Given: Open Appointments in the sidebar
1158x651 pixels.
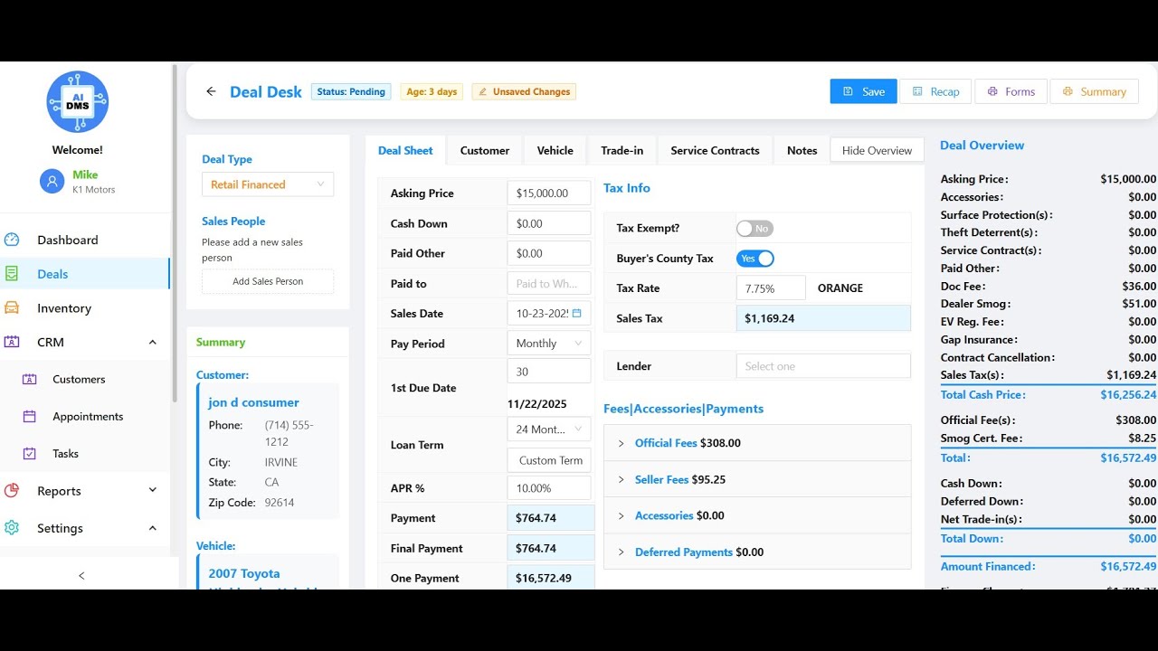Looking at the screenshot, I should [85, 417].
